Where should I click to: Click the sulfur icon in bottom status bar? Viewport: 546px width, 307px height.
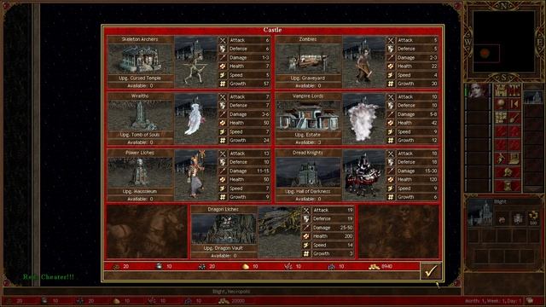117,301
